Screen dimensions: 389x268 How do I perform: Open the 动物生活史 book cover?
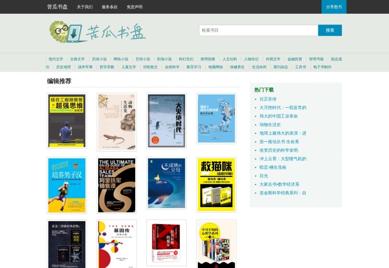click(117, 122)
